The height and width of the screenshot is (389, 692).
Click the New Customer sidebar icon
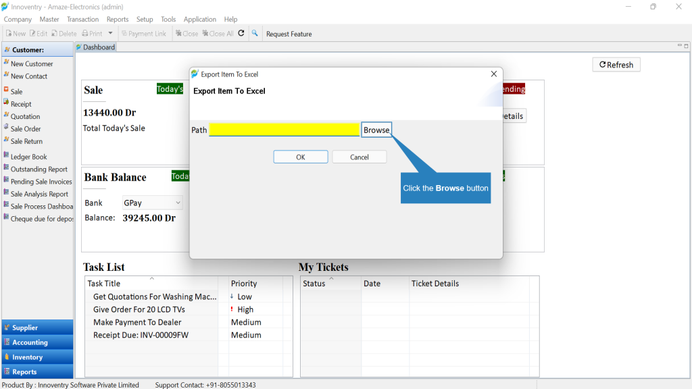pos(6,63)
